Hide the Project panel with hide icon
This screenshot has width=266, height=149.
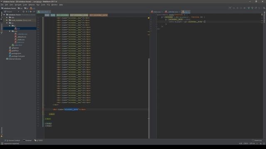point(34,12)
